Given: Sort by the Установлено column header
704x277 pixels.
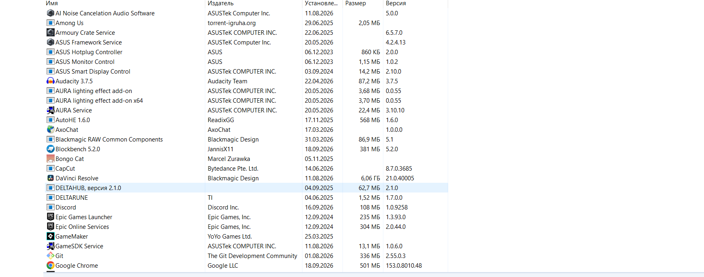Looking at the screenshot, I should (322, 3).
